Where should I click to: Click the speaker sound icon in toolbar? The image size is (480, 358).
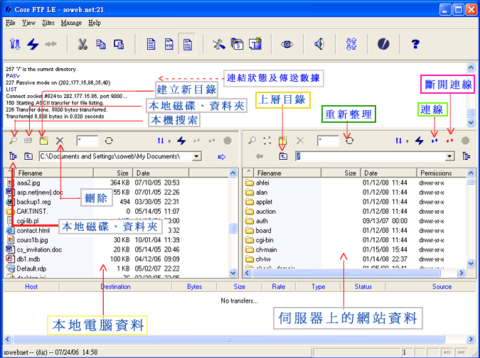pos(319,44)
